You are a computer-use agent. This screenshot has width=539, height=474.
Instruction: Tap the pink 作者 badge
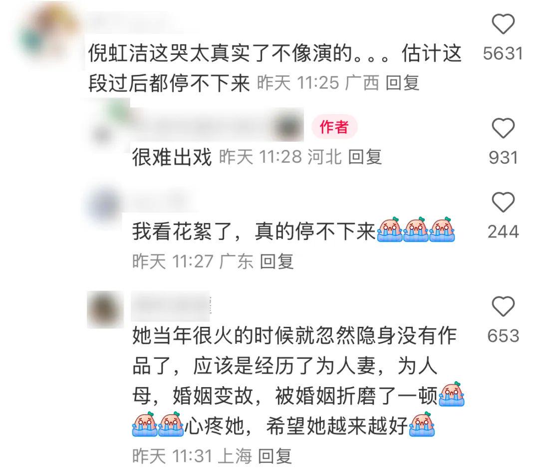pos(334,127)
